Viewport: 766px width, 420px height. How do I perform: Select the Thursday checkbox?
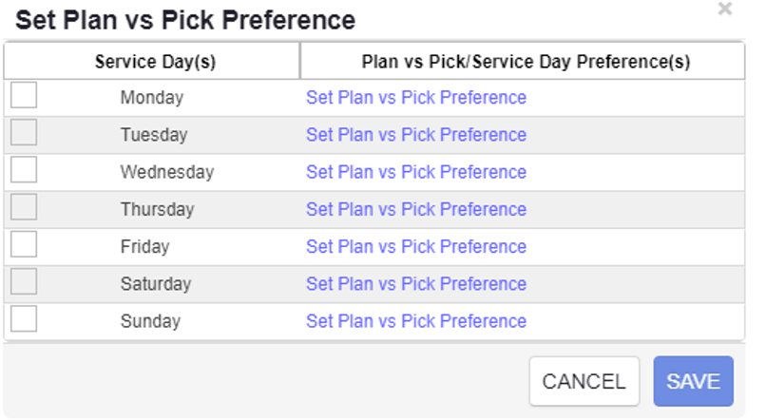tap(24, 207)
